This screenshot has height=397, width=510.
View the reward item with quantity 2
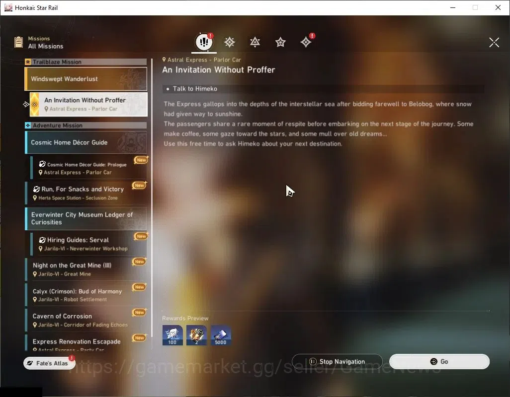click(196, 335)
